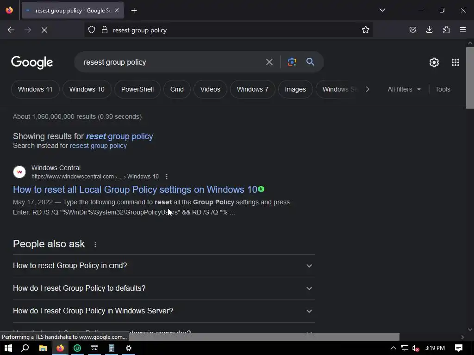Follow the corrected 'reset group policy' link
The height and width of the screenshot is (355, 474).
[x=119, y=136]
